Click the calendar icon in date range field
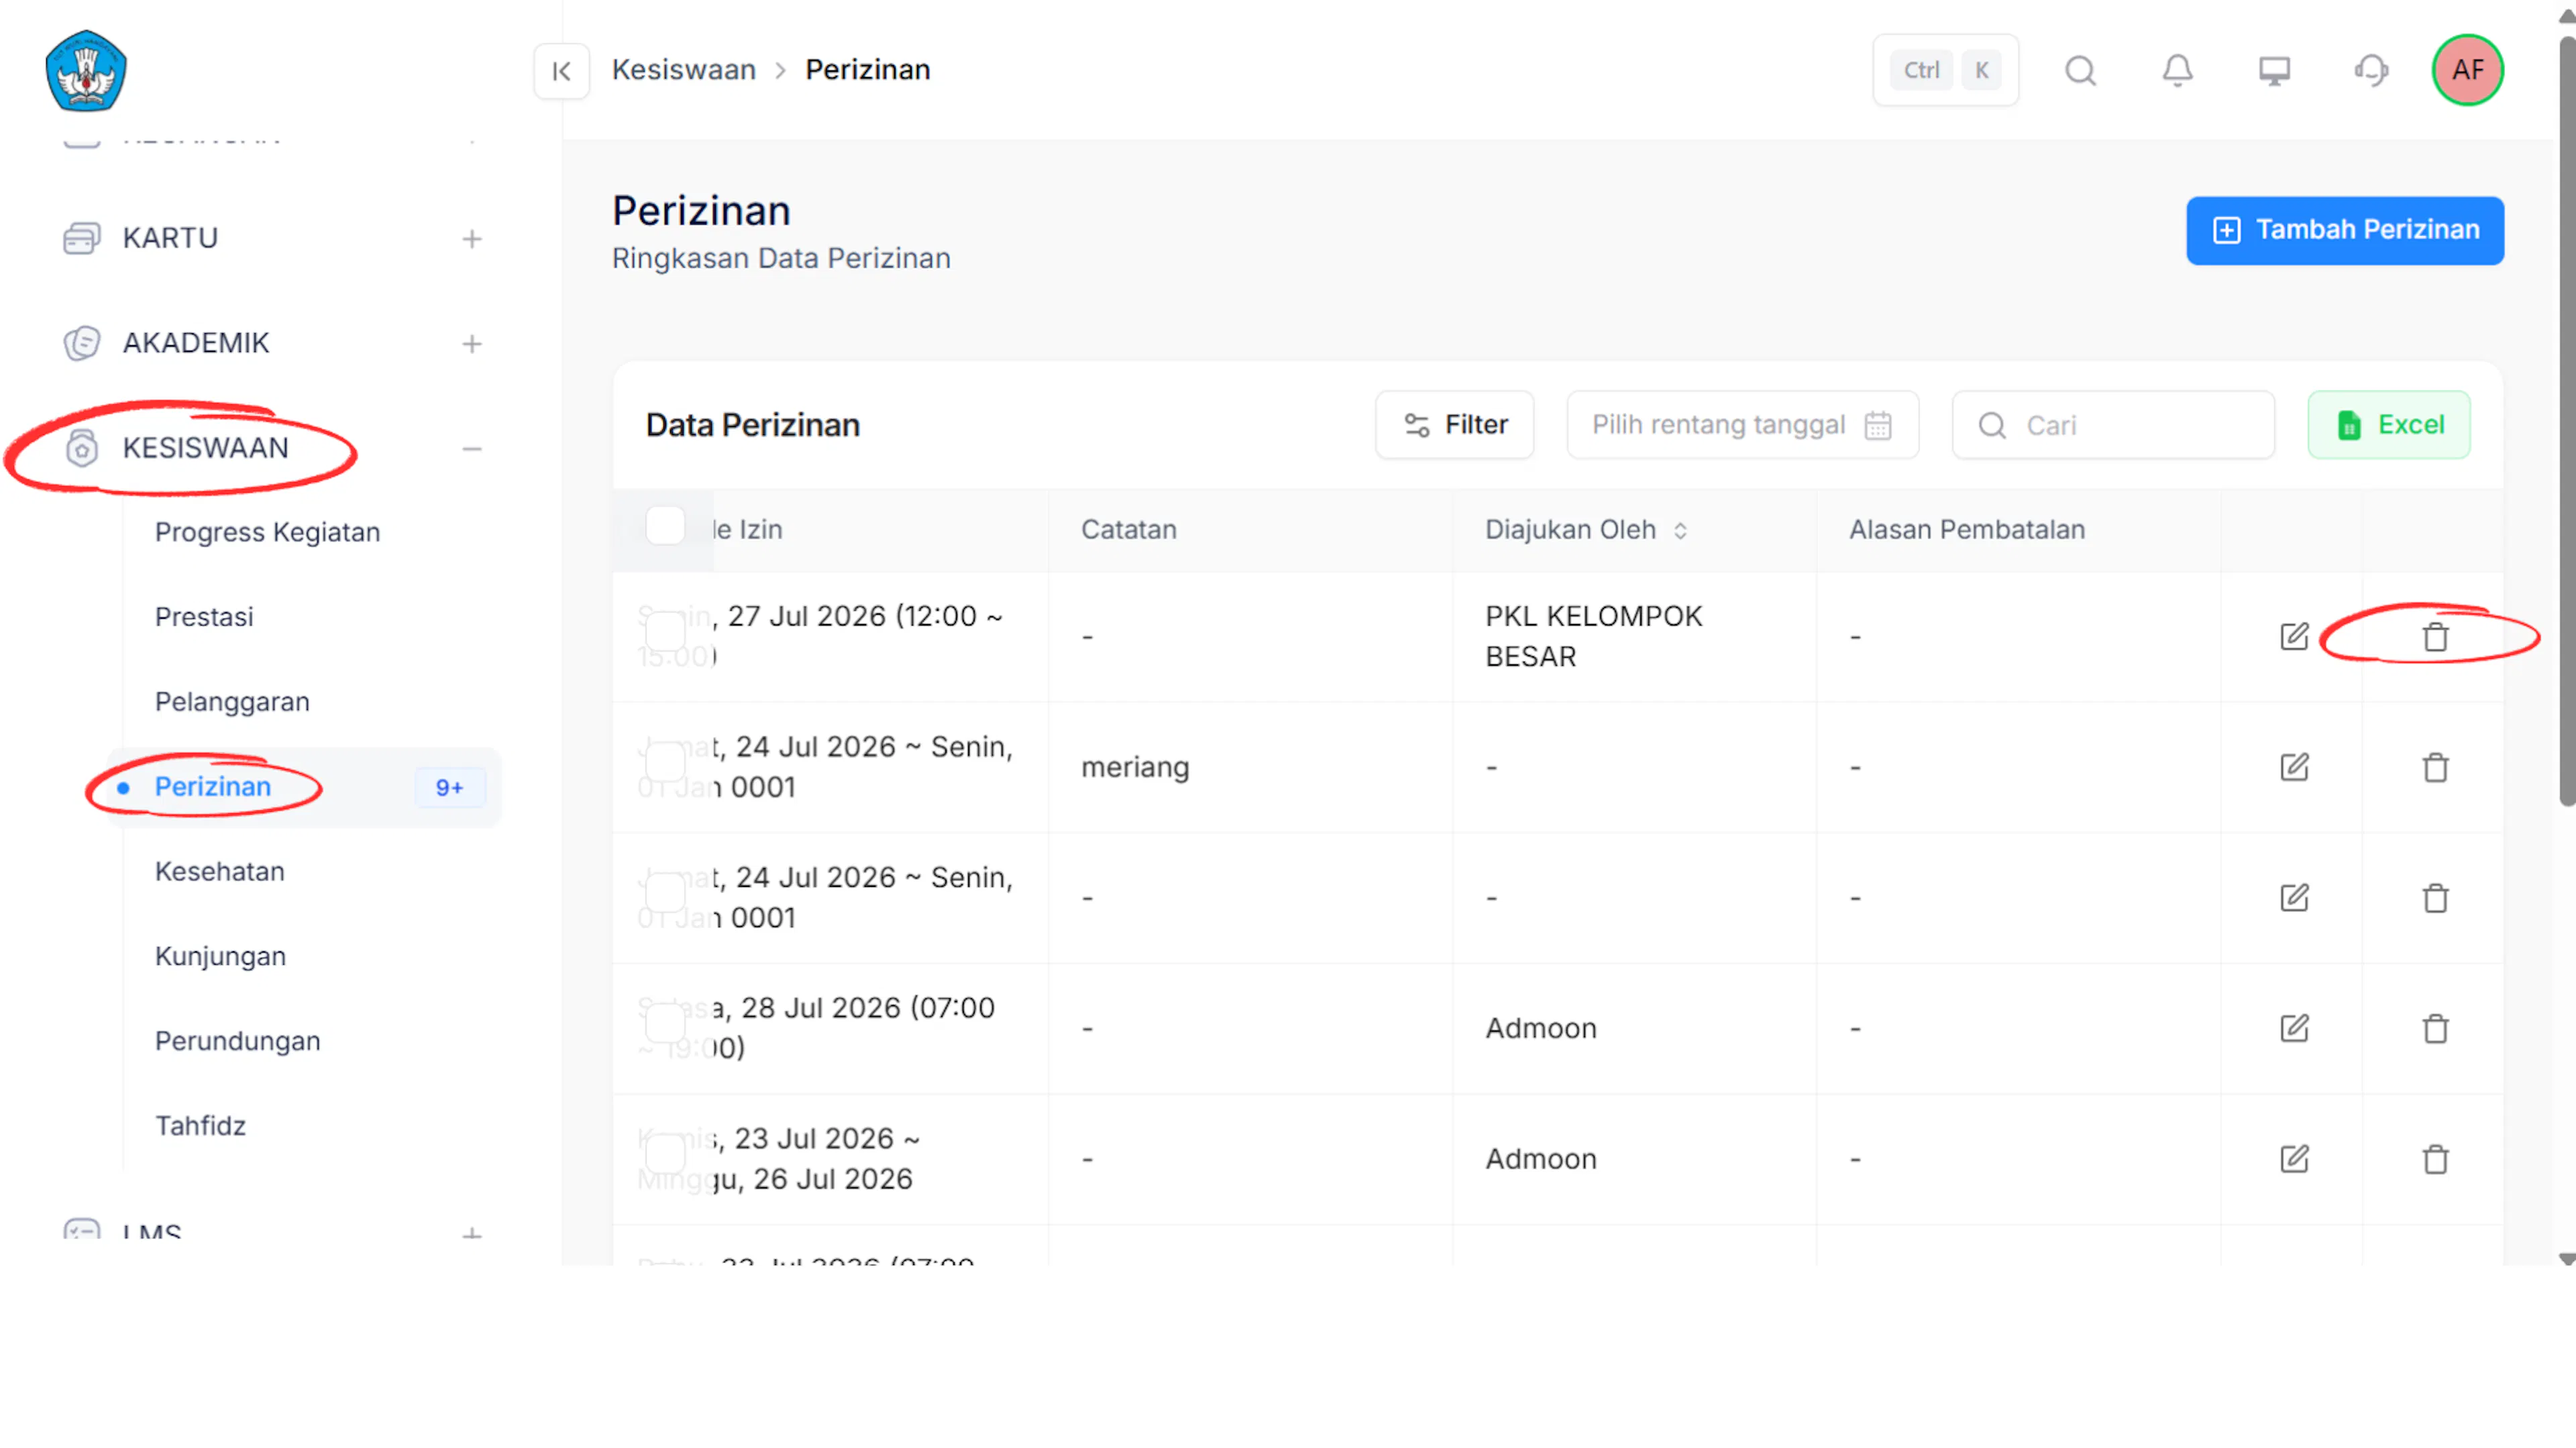Image resolution: width=2576 pixels, height=1448 pixels. 1877,425
